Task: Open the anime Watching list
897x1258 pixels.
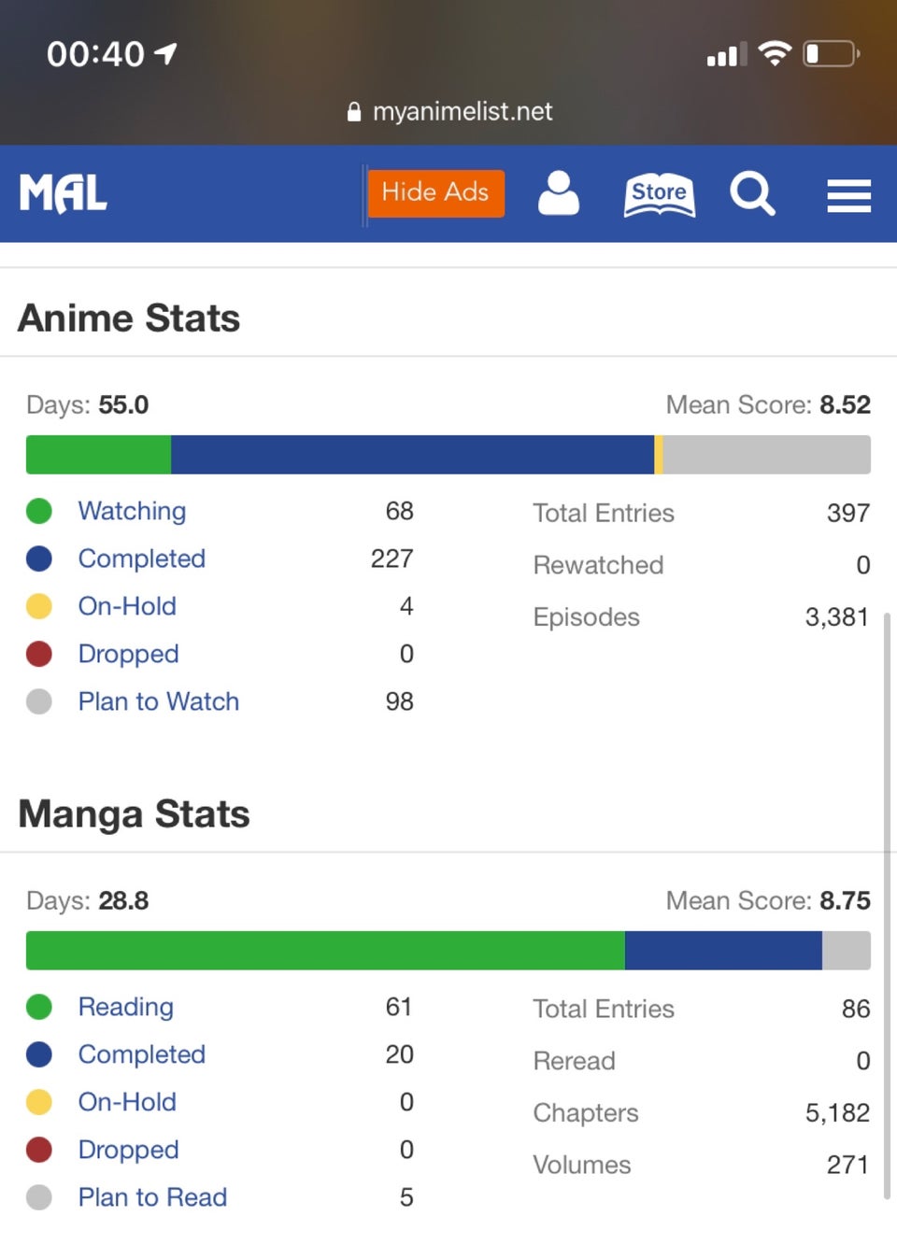Action: tap(132, 511)
